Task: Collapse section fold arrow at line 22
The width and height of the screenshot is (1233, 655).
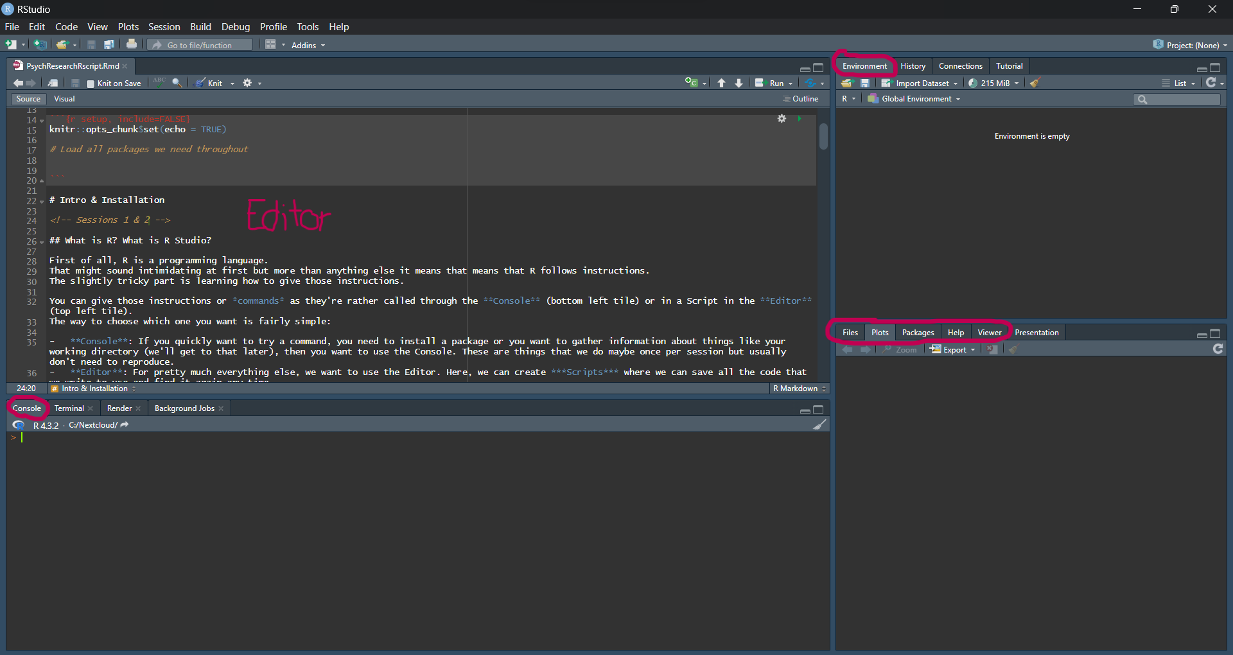Action: tap(42, 202)
